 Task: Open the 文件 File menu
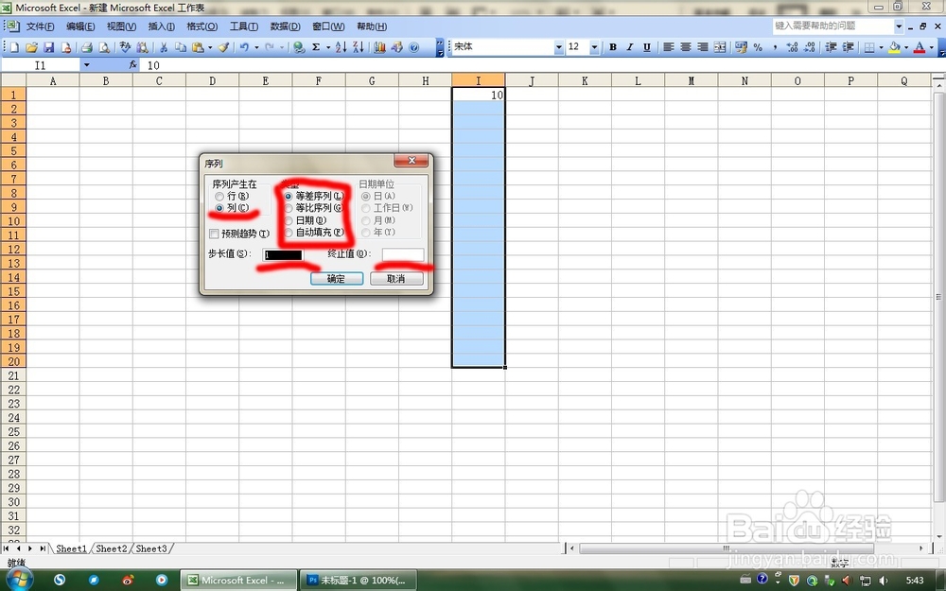(40, 26)
